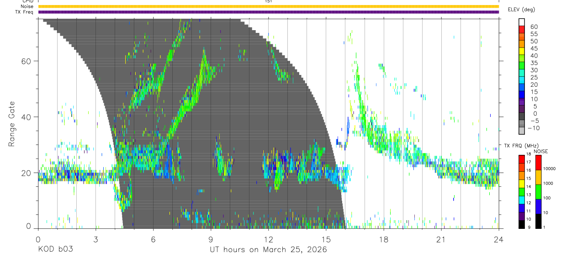Screen dimensions: 561x259
Task: Click the x-axis tick label '15'
Action: [326, 239]
